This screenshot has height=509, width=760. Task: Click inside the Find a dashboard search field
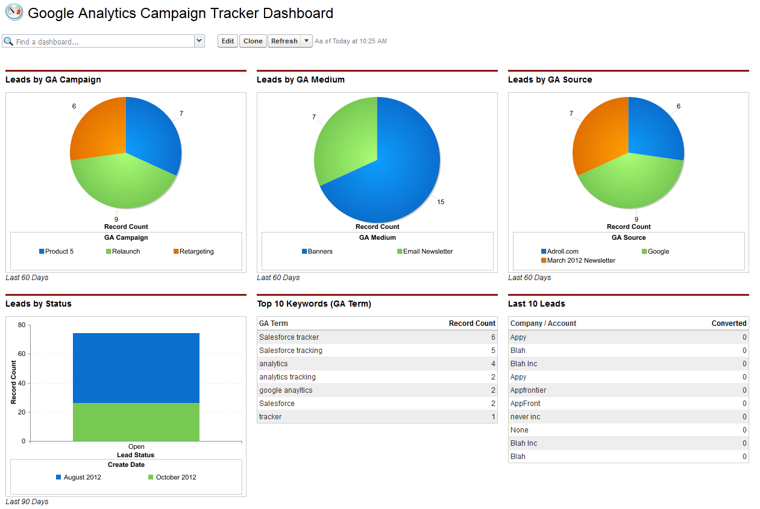102,41
